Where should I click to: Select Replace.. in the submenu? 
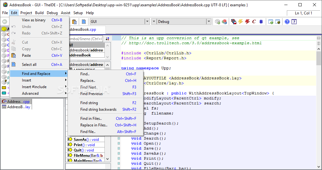click(x=105, y=81)
